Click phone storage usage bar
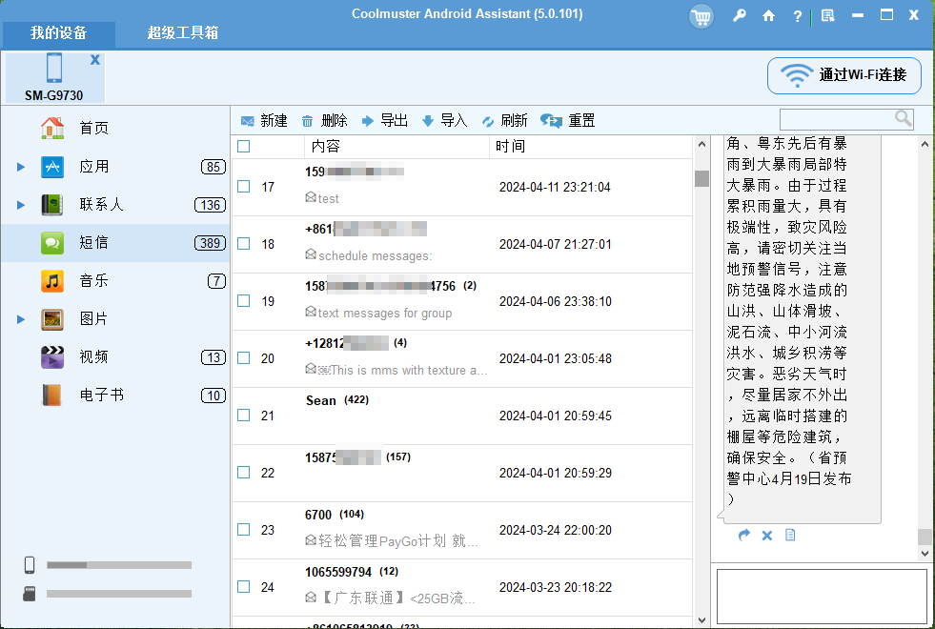Screen dimensions: 935x629 click(x=119, y=565)
